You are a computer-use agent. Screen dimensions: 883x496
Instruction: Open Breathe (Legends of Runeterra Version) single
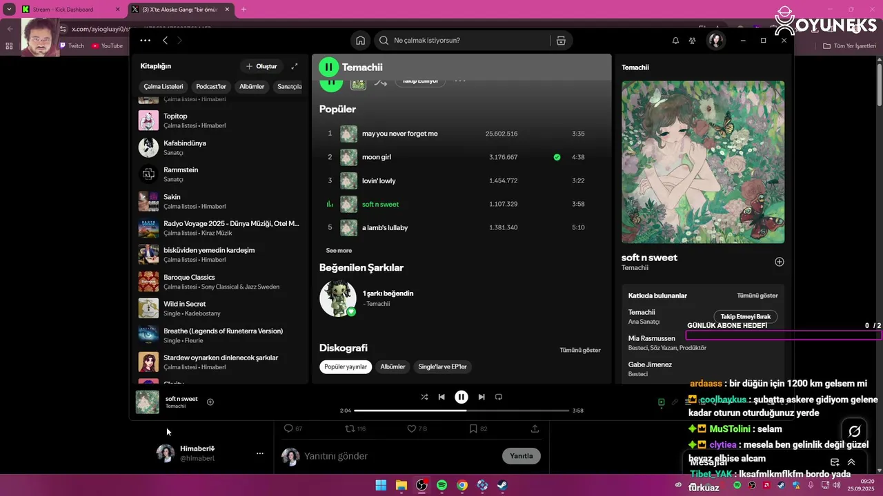click(x=219, y=335)
